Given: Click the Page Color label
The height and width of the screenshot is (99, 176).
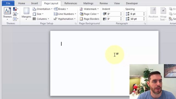Looking at the screenshot, I should [90, 14].
